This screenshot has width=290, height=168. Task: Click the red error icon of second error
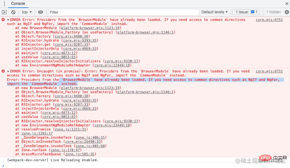(x=3, y=71)
